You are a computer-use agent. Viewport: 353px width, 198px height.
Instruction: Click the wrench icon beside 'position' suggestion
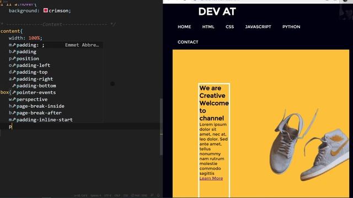pos(14,58)
